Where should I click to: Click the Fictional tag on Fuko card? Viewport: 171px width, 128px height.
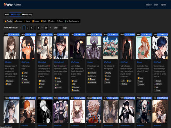(x=58, y=81)
